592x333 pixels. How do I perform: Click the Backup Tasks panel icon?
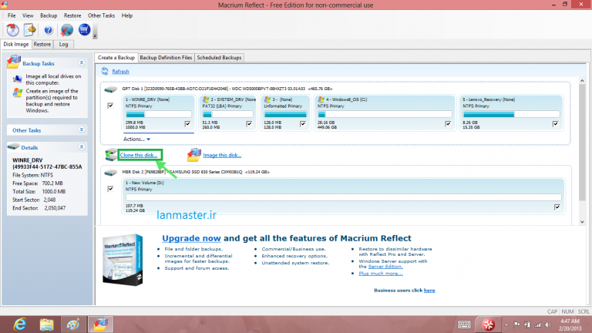click(x=13, y=62)
